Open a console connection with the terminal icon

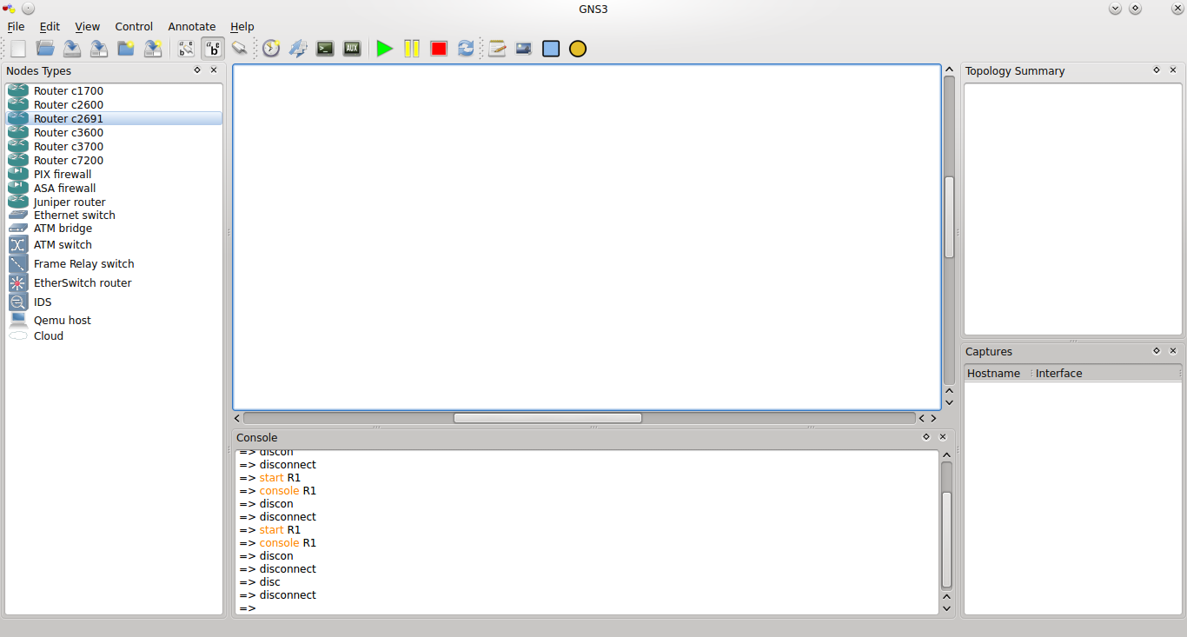point(324,48)
